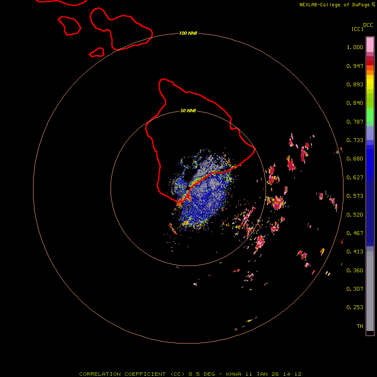Click the TH threshold label
This screenshot has width=377, height=377.
tap(360, 326)
